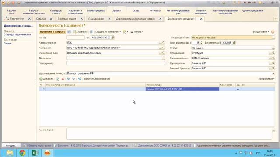Image resolution: width=280 pixels, height=157 pixels.
Task: Click the Номенклатура поставщика column header
Action: point(95,85)
